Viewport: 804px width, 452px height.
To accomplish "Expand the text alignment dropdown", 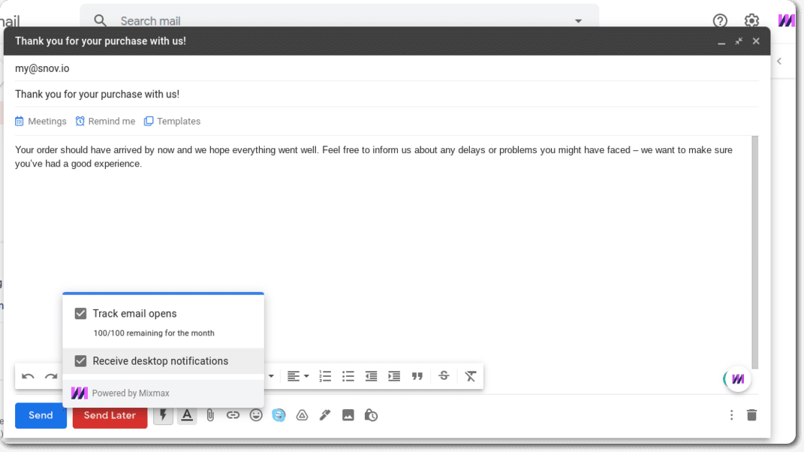I will point(297,376).
